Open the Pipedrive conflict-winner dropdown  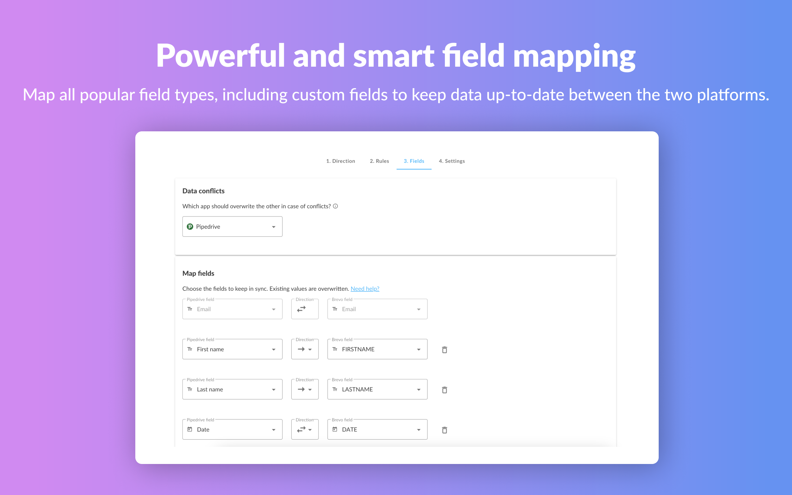(232, 226)
